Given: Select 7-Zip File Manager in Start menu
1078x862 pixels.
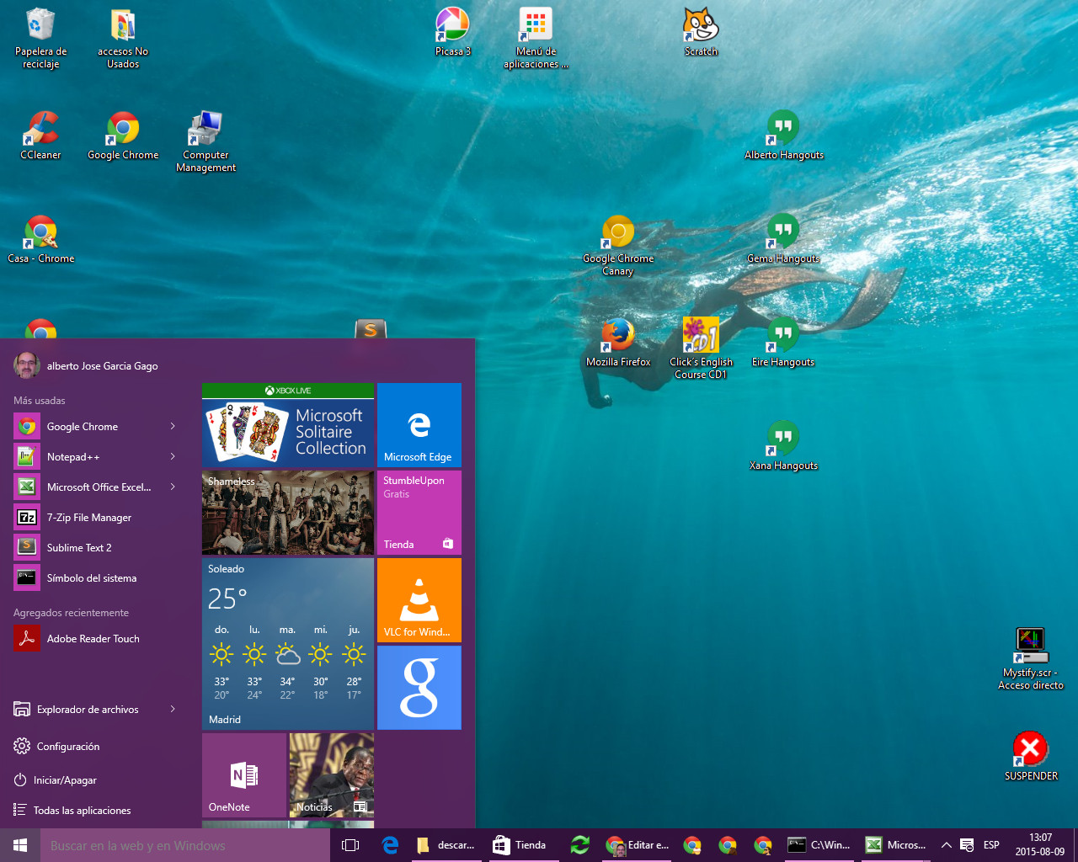Looking at the screenshot, I should (88, 518).
